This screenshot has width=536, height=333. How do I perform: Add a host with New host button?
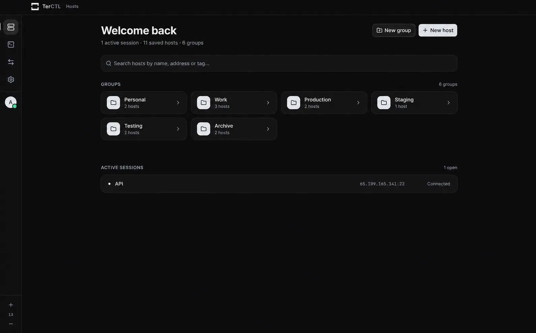[438, 30]
